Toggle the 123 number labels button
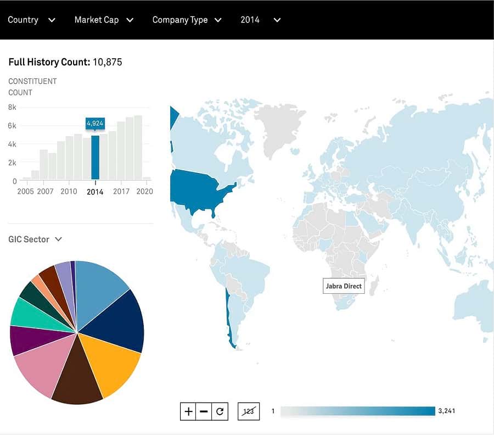Viewport: 494px width, 435px height. pyautogui.click(x=249, y=411)
